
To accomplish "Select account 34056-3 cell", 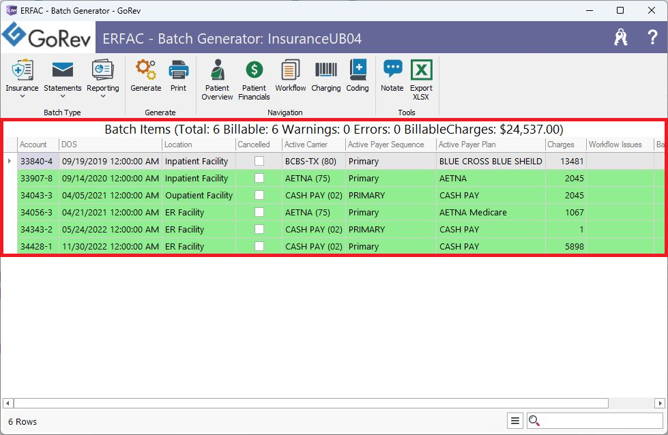I will pos(38,213).
